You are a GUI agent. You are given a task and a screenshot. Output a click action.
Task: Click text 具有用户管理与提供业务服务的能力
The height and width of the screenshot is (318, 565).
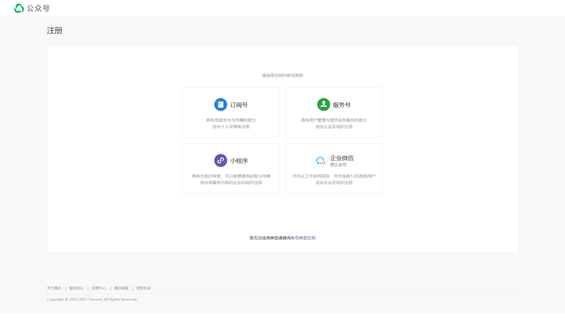(x=334, y=120)
